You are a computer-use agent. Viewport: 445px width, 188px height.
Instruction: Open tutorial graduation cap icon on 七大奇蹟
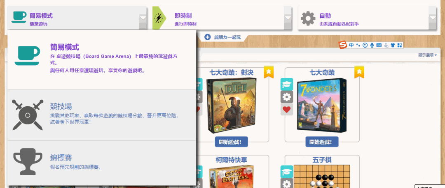pos(287,84)
